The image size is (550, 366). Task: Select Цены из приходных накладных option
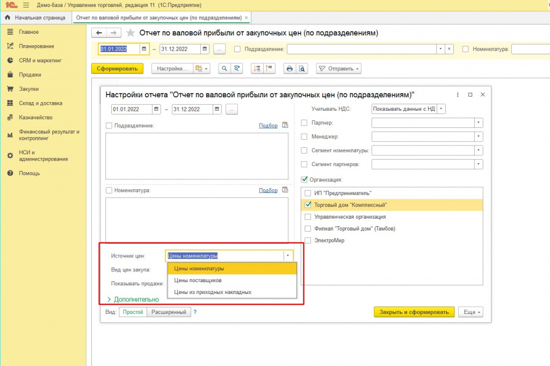(x=232, y=292)
